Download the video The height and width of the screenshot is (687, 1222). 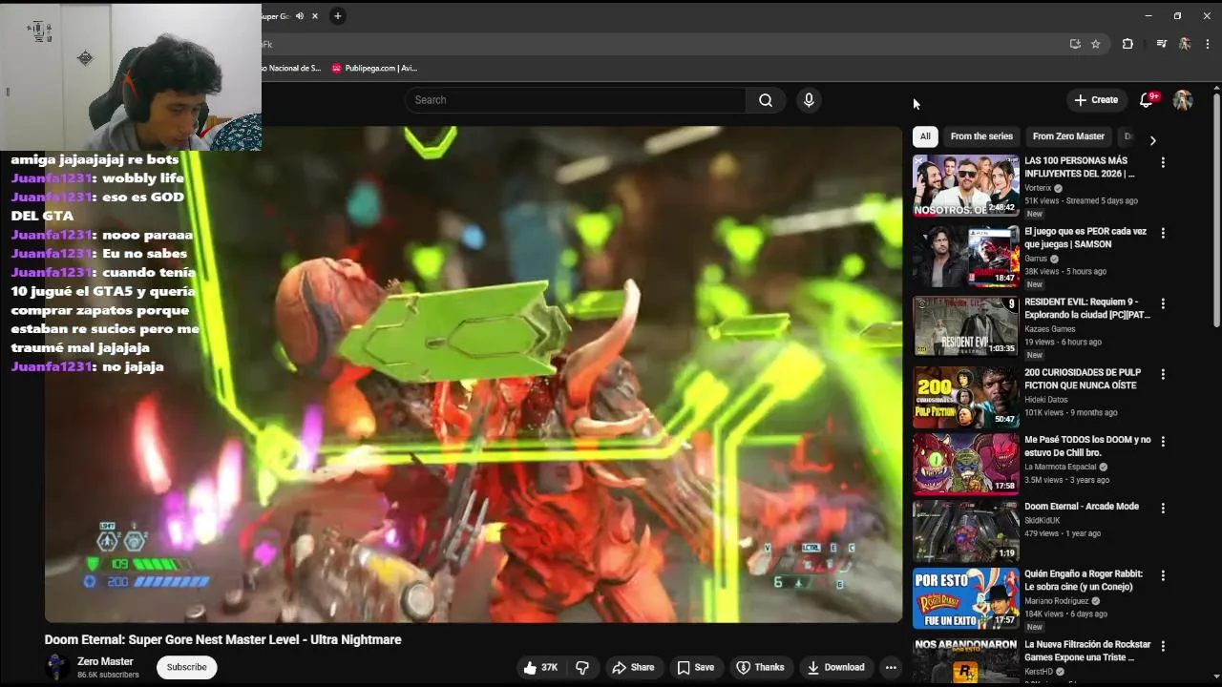(835, 668)
